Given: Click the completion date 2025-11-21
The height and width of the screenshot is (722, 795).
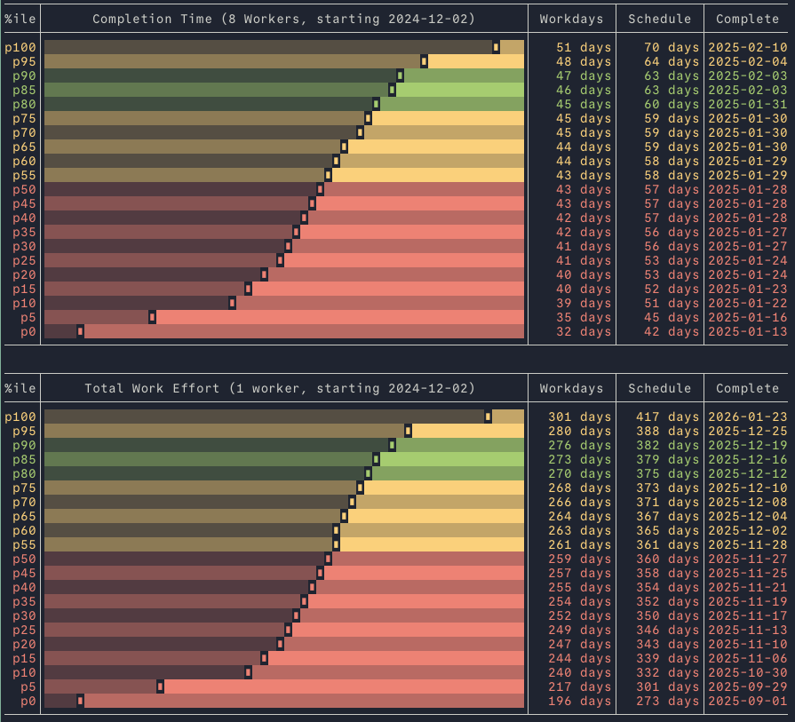Looking at the screenshot, I should pyautogui.click(x=748, y=588).
